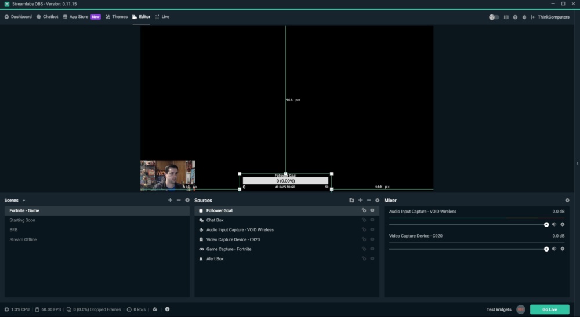
Task: Lock the Audio Input Capture source
Action: (364, 229)
